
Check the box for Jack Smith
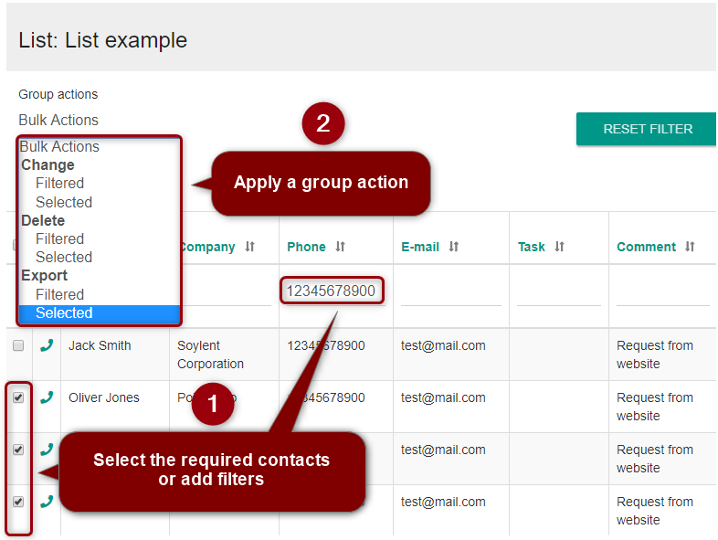[x=18, y=345]
